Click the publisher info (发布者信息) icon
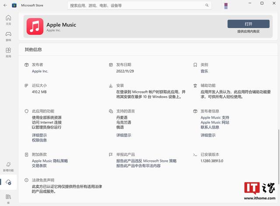This screenshot has width=280, height=206. tap(195, 111)
